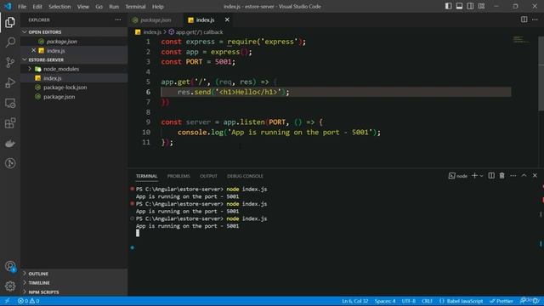The image size is (544, 306).
Task: Open the Run menu
Action: coord(114,7)
